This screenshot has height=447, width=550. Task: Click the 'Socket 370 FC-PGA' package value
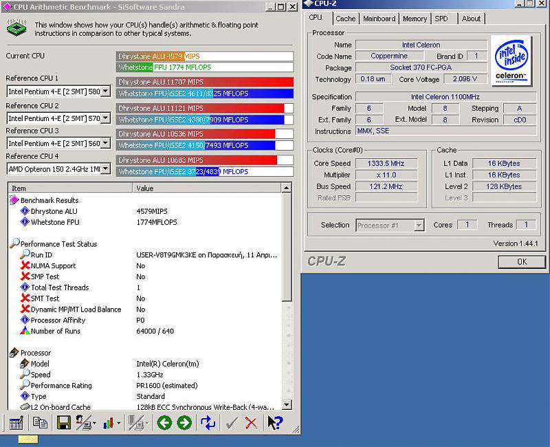click(421, 67)
